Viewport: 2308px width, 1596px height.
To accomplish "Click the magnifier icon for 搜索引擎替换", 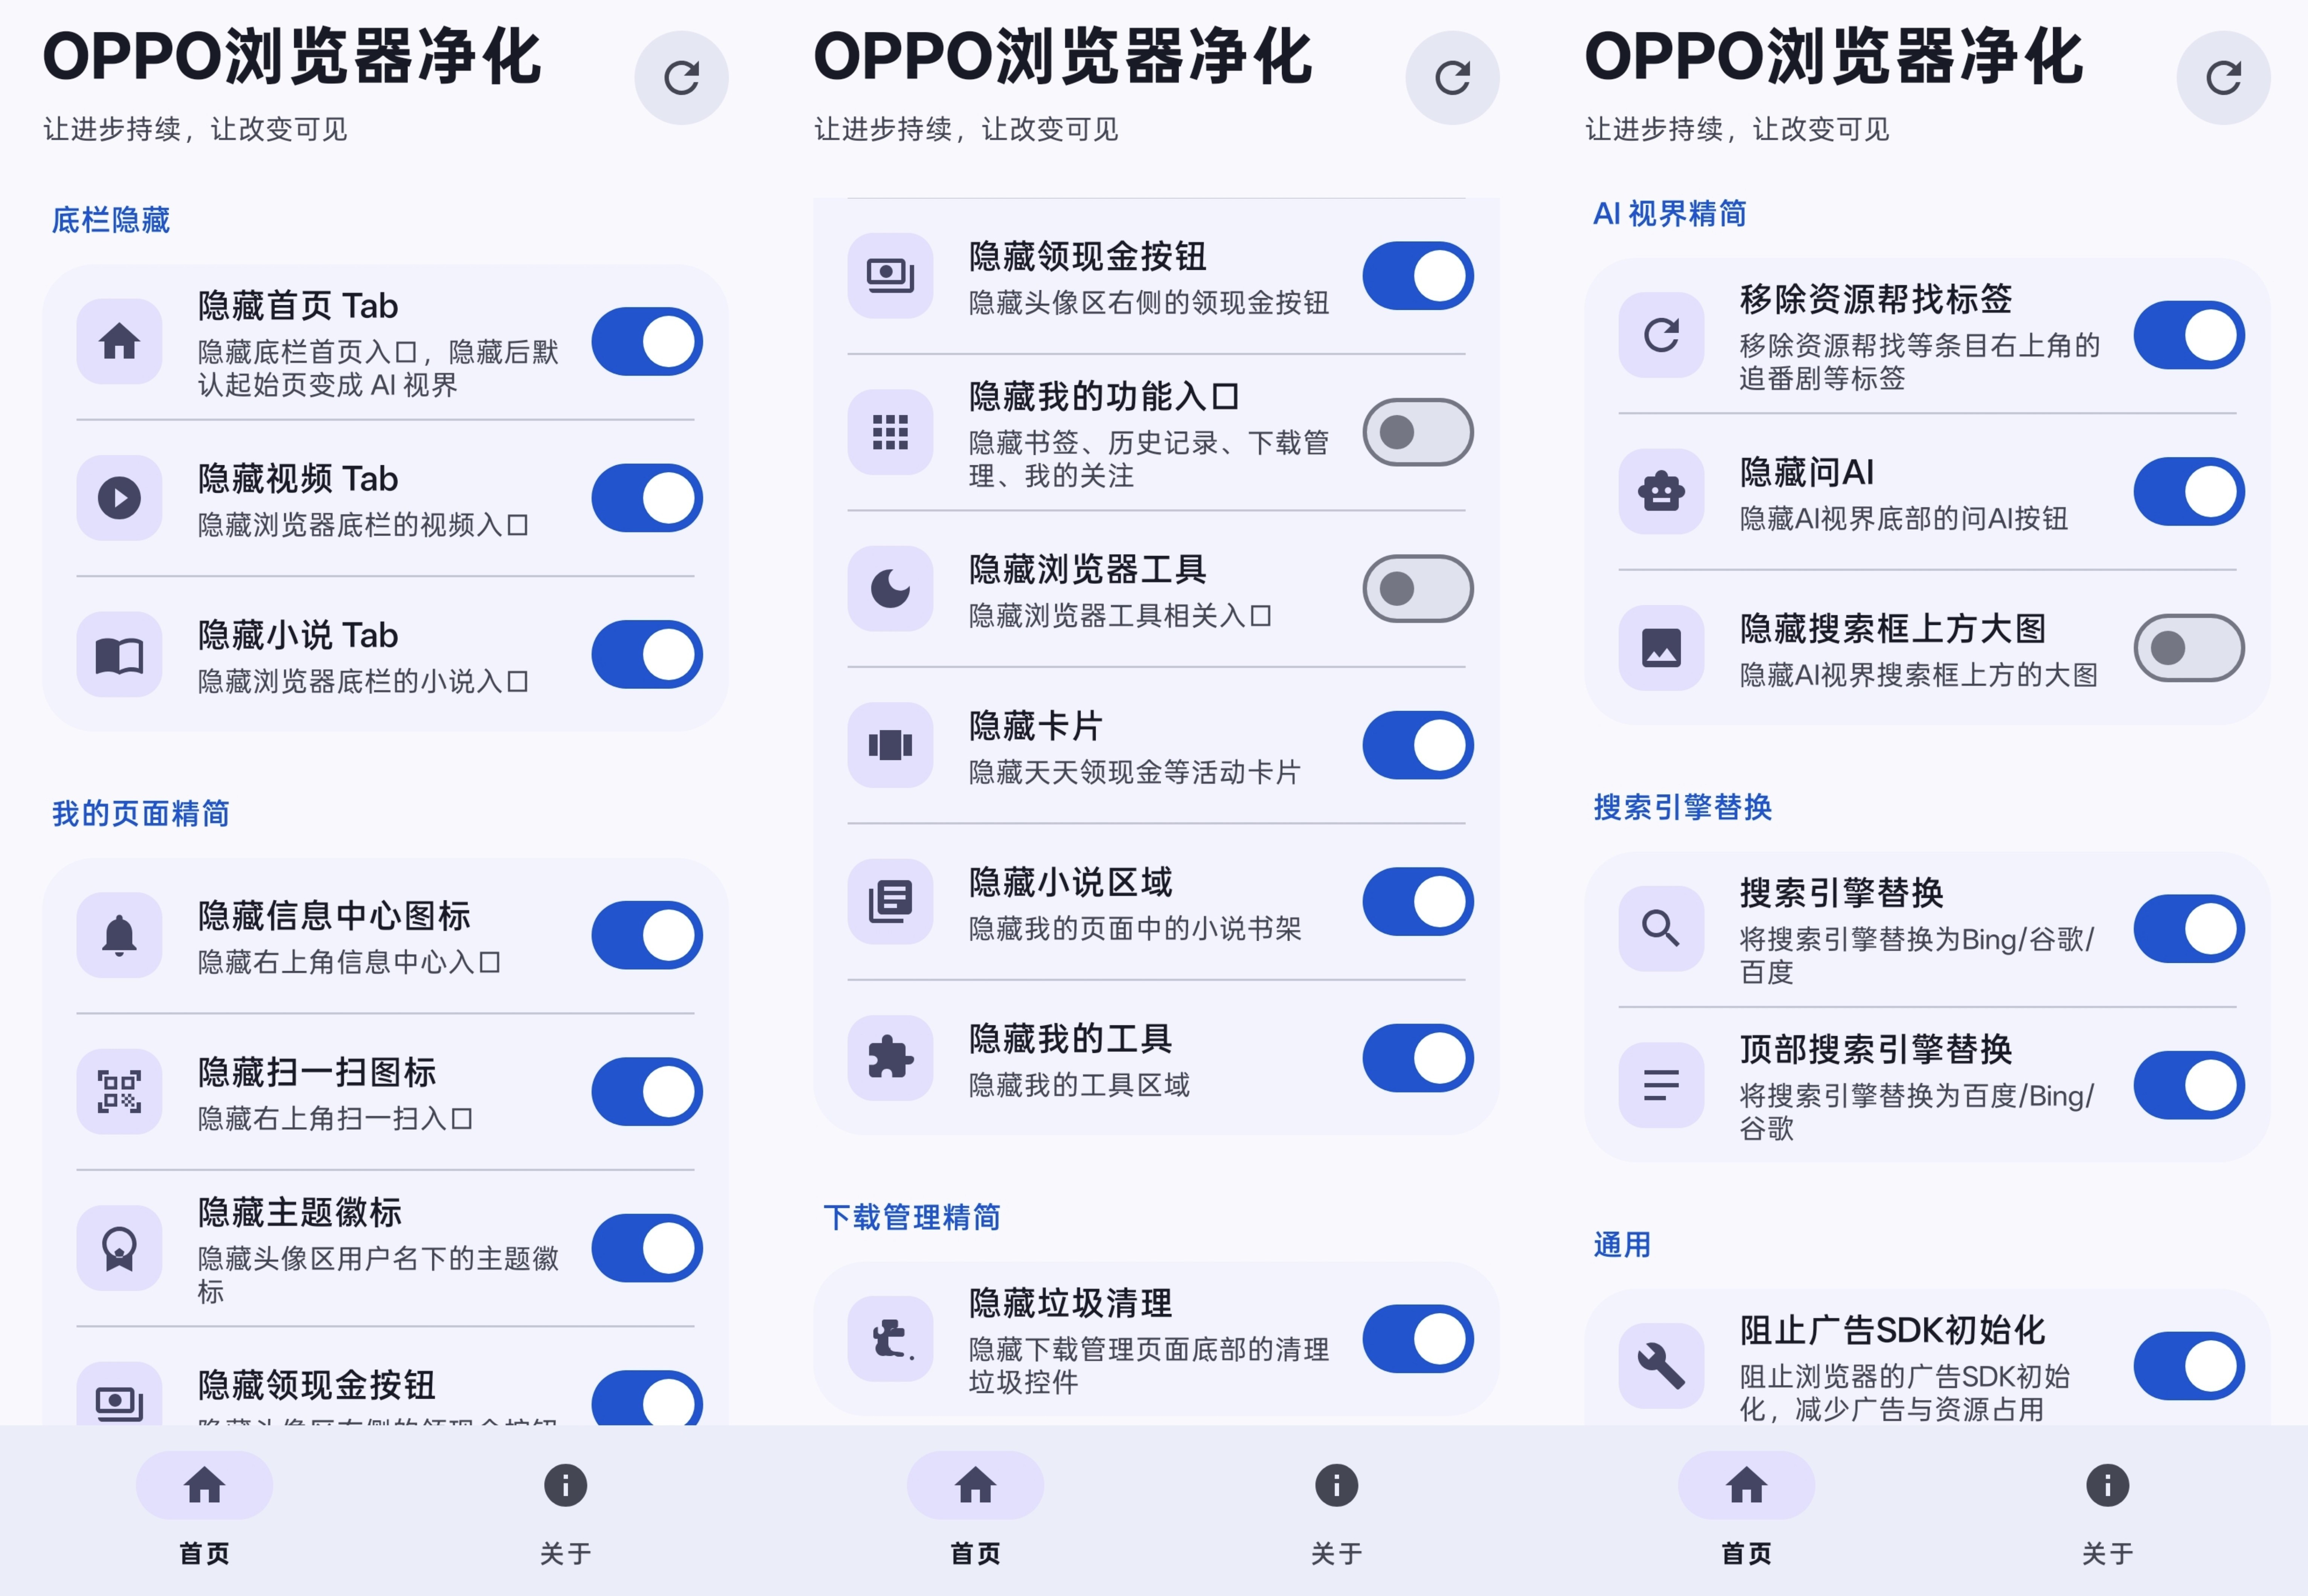I will point(1661,928).
